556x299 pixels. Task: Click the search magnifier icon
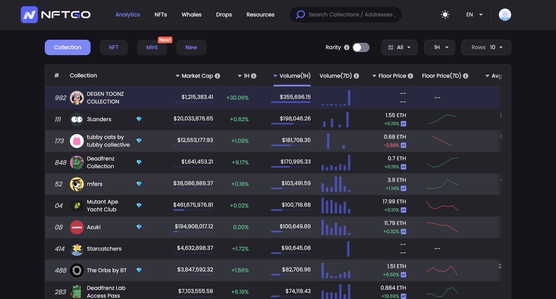coord(300,15)
